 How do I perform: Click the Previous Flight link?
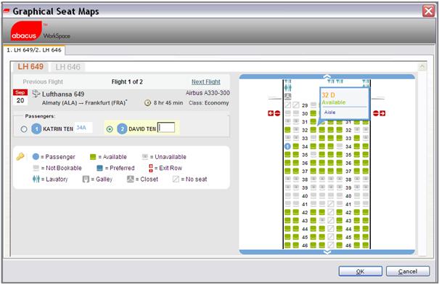[43, 82]
